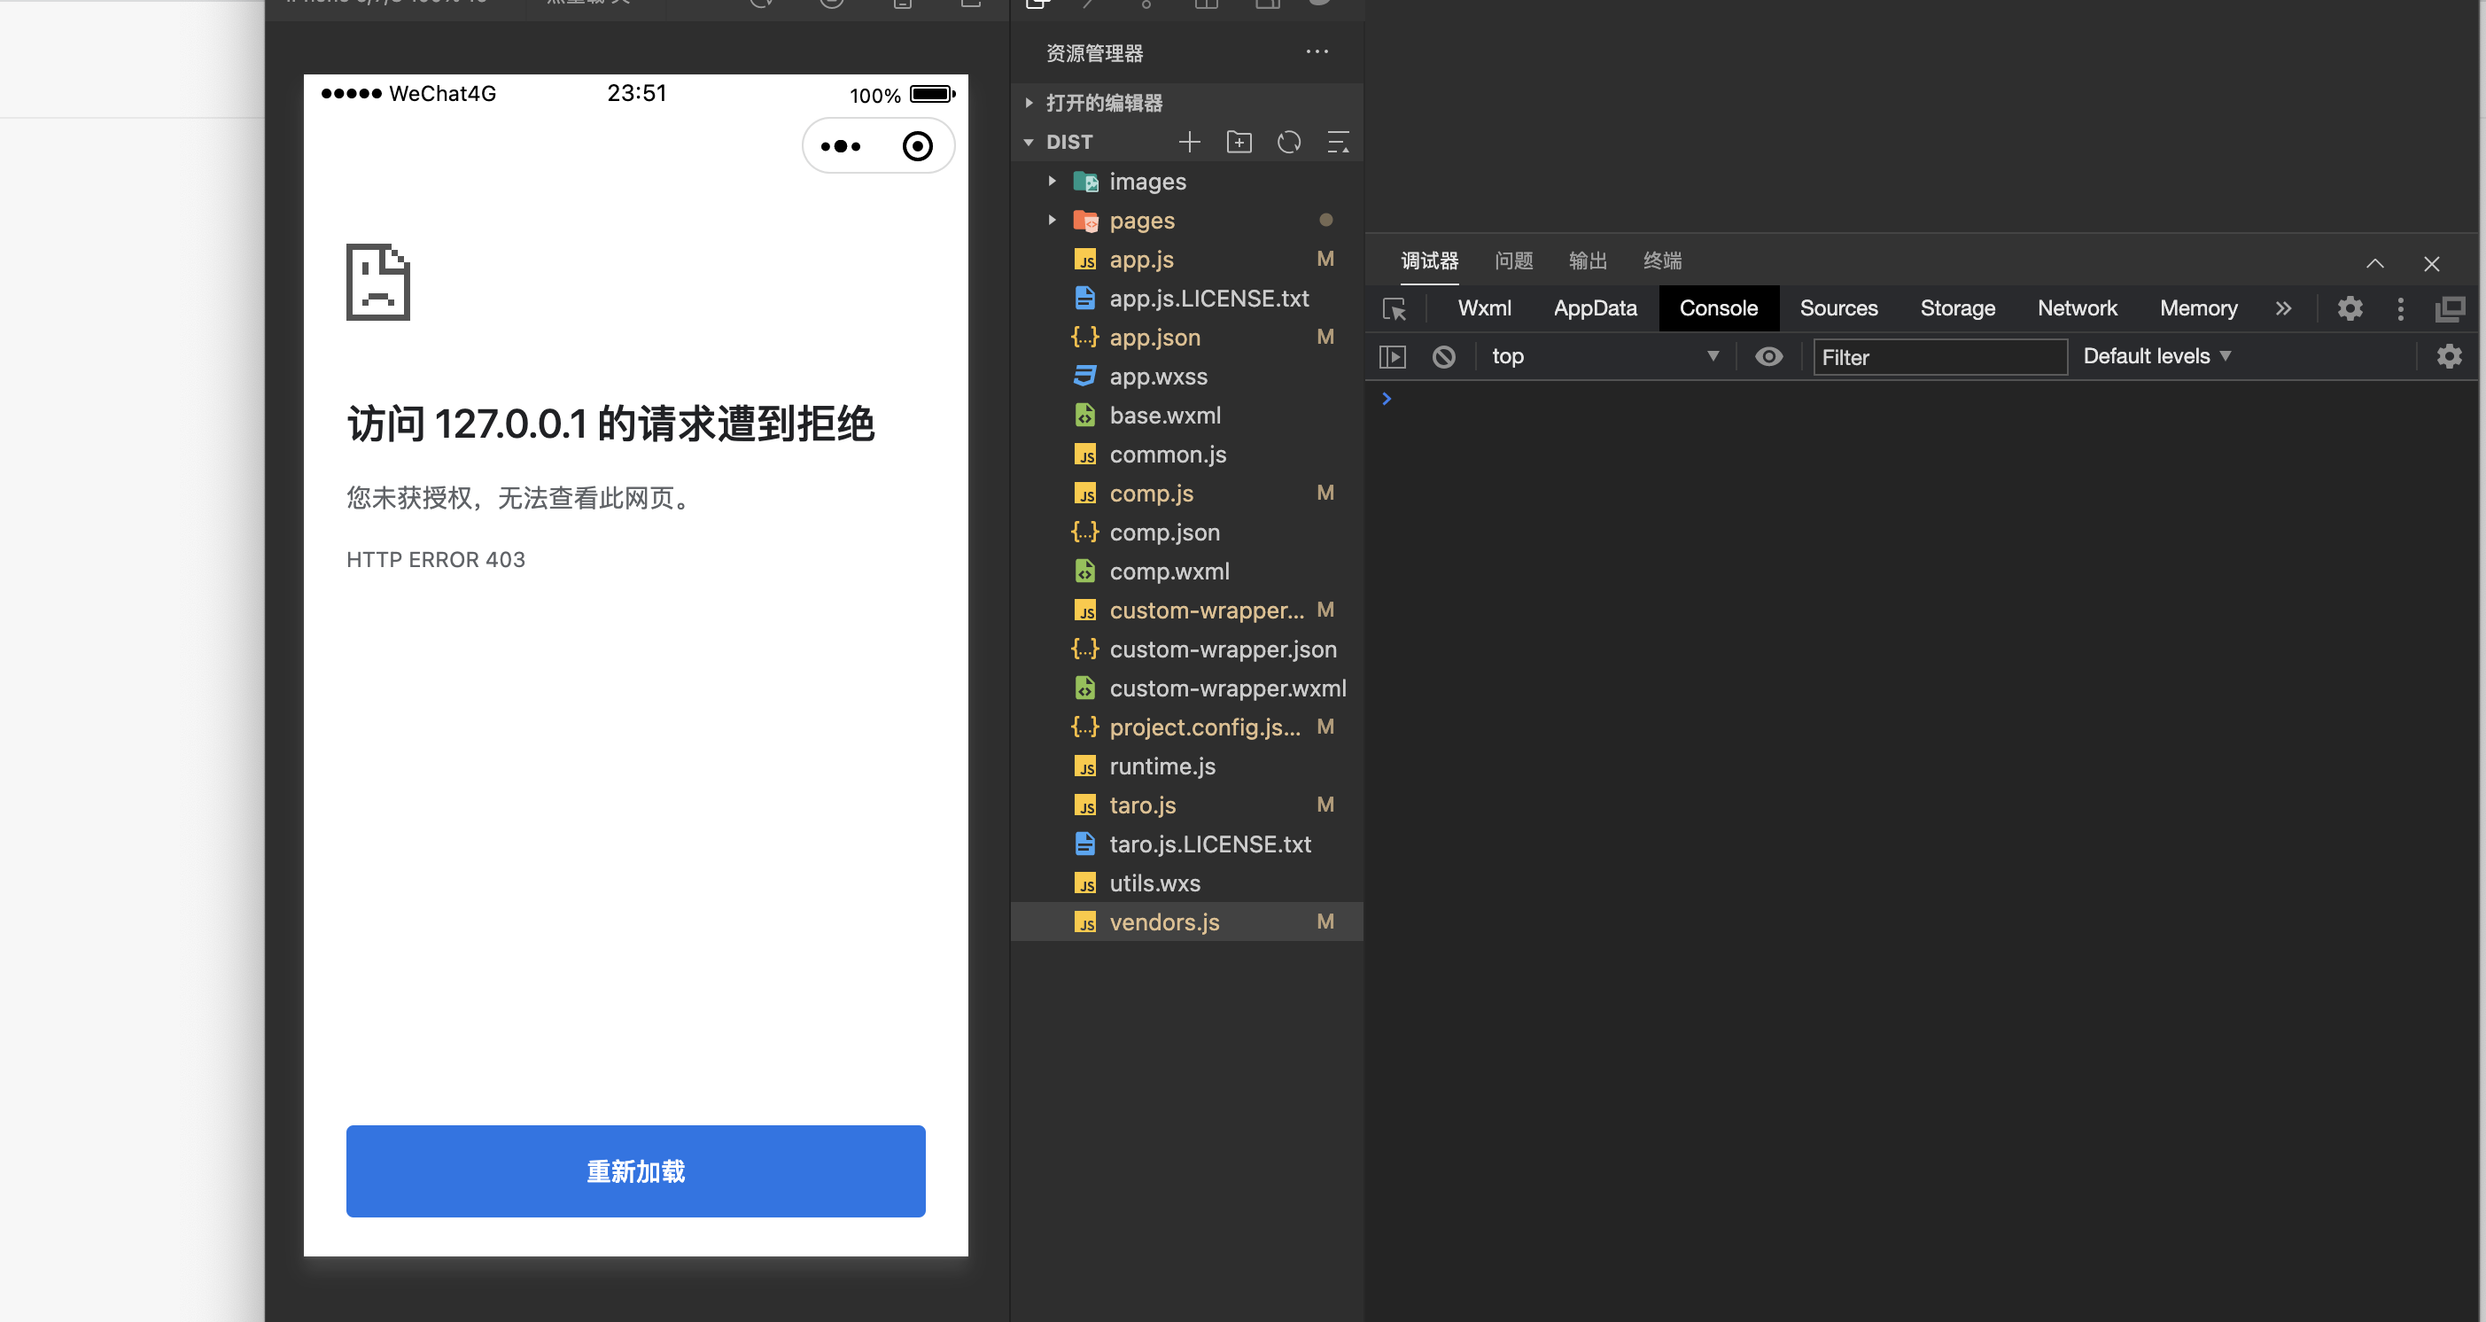2486x1322 pixels.
Task: Open app.json file
Action: click(1186, 337)
